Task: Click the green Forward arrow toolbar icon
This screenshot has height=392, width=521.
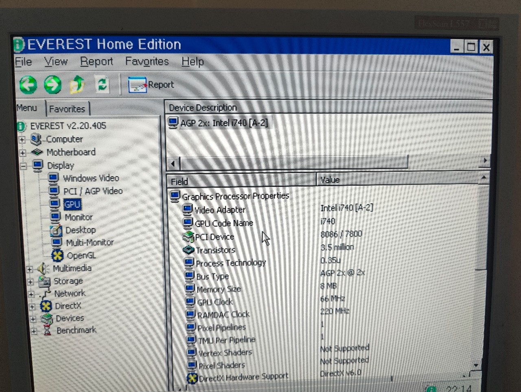Action: [x=53, y=84]
